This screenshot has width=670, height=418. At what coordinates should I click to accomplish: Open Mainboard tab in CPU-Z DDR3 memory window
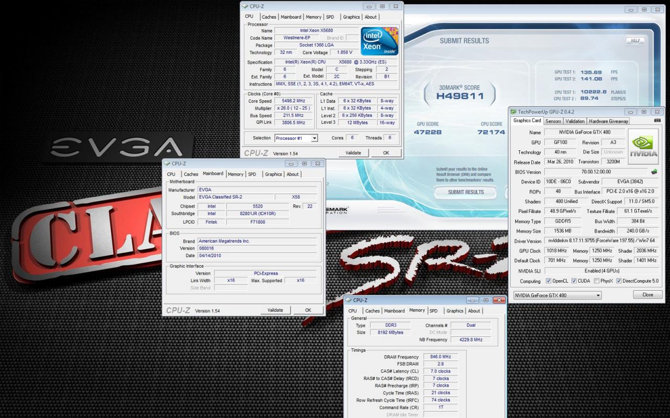pos(395,311)
